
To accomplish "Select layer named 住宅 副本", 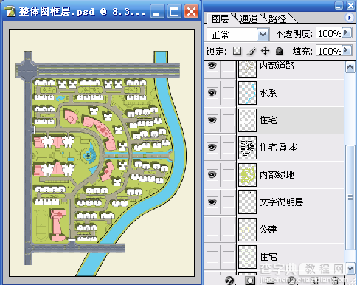I will 279,148.
